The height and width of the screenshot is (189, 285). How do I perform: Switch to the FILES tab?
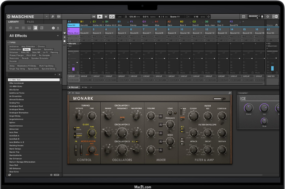30,22
